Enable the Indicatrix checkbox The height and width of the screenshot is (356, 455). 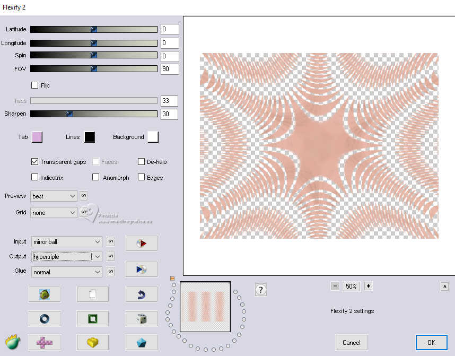tap(34, 177)
